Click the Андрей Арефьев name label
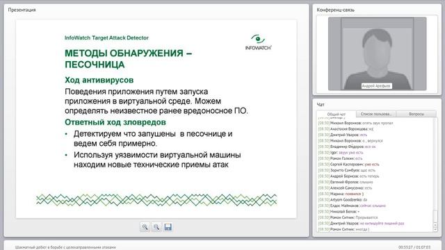Image resolution: width=445 pixels, height=250 pixels. [376, 86]
